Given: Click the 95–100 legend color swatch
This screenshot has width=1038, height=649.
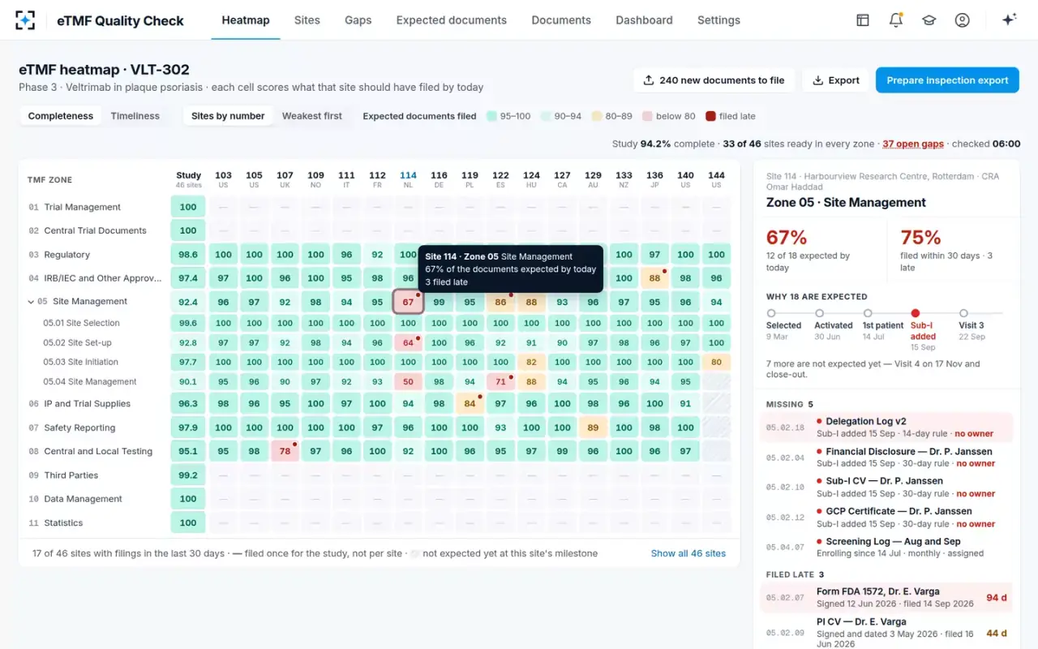Looking at the screenshot, I should 491,116.
